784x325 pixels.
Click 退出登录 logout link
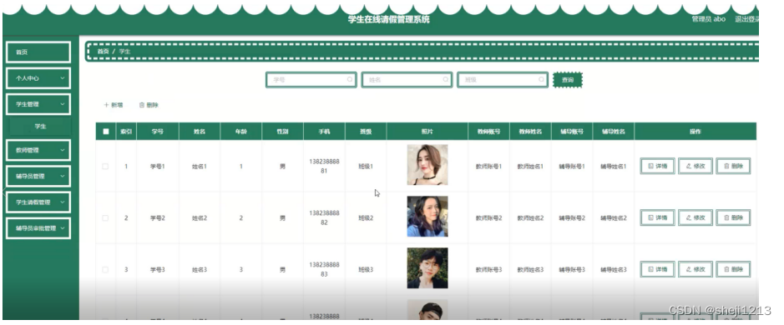click(746, 19)
